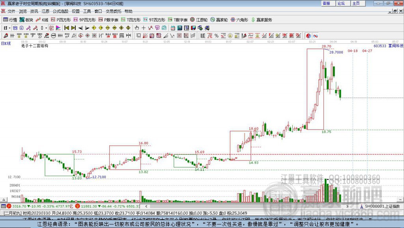
Task: Expand the 日 period dropdown arrow
Action: tap(9, 28)
